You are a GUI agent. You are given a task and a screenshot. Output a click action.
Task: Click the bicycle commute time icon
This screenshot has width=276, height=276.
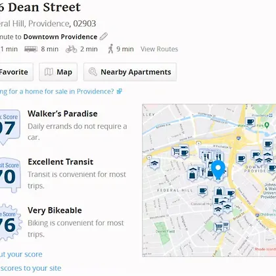[x=72, y=49]
